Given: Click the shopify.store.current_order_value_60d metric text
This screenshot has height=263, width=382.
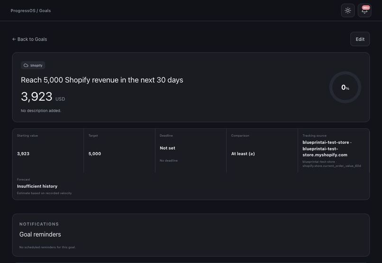Looking at the screenshot, I should coord(332,166).
